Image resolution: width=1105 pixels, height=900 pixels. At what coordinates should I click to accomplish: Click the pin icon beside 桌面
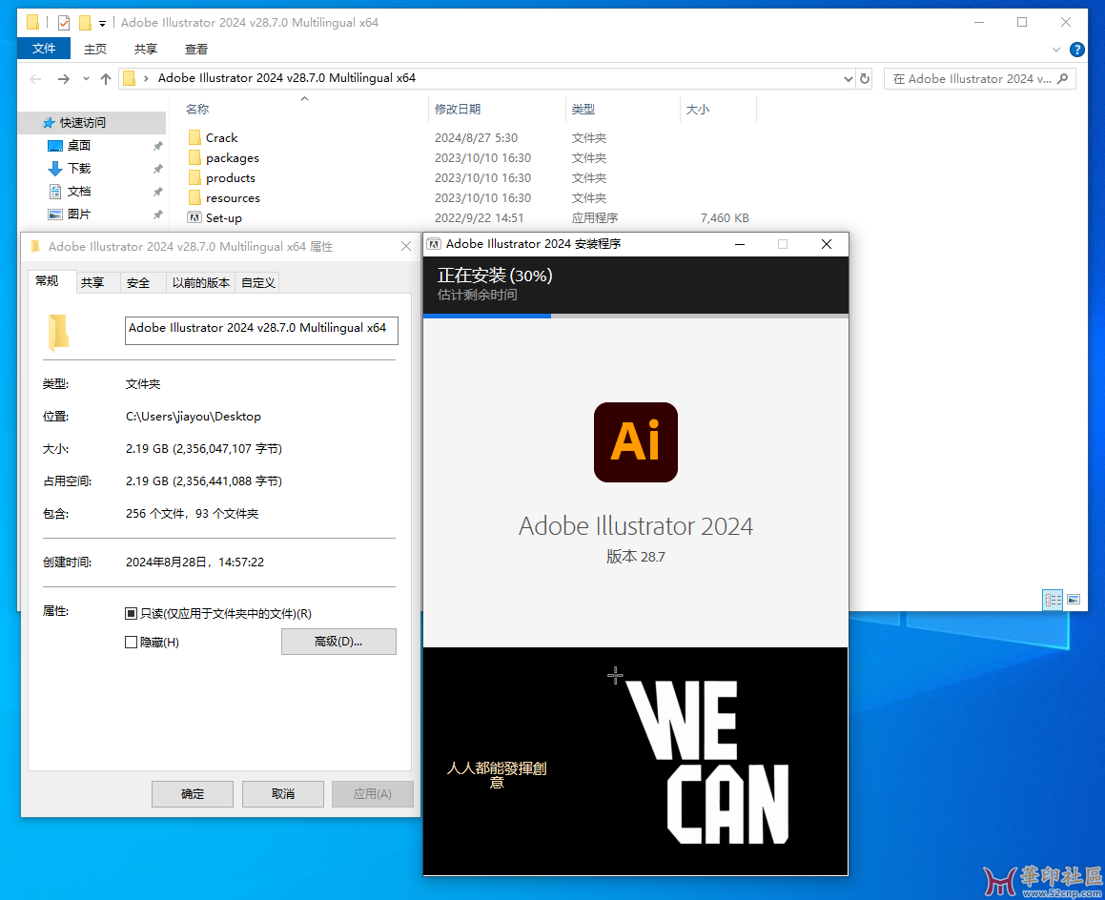158,146
